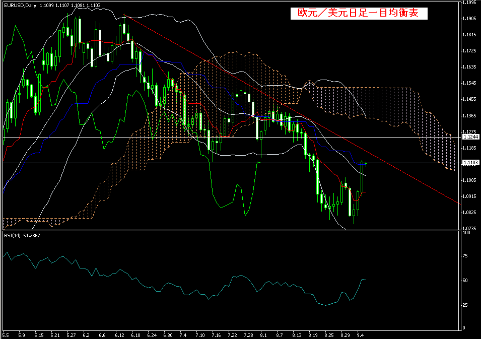Image resolution: width=481 pixels, height=339 pixels.
Task: Click the EURUSD,Daily symbol header text
Action: (x=20, y=6)
